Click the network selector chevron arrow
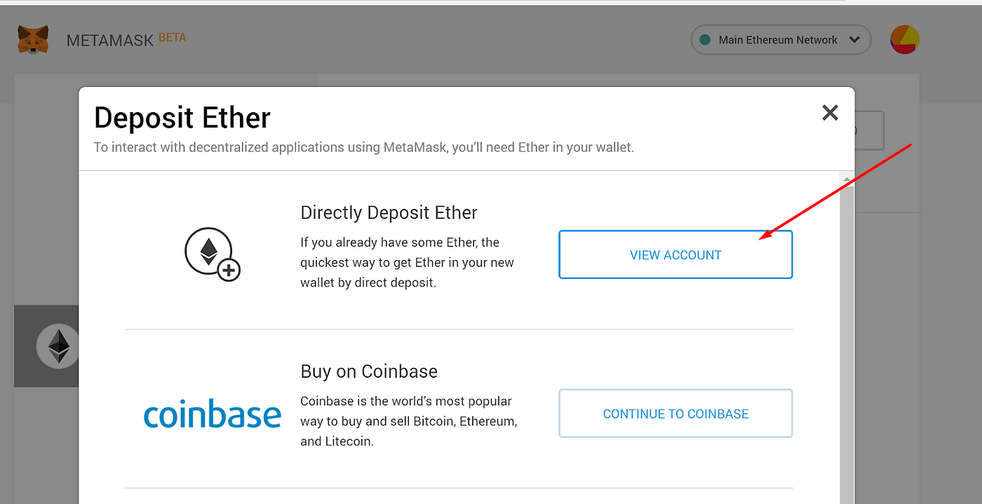Viewport: 982px width, 504px height. point(854,40)
